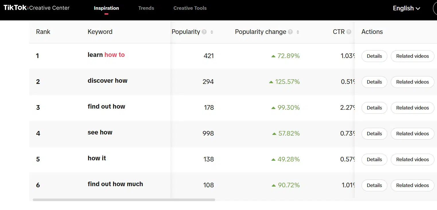Click the CTR help question icon
Image resolution: width=437 pixels, height=210 pixels.
click(349, 32)
